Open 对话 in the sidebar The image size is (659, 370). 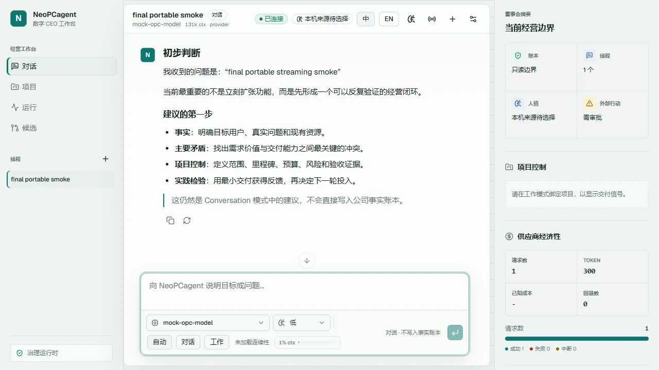[x=62, y=66]
